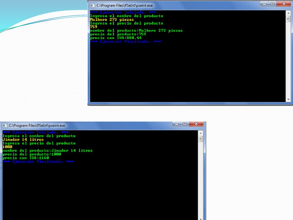Screen dimensions: 293x220
Task: Click '*** Ejecucion Iniciada. ***' in upper console
Action: pos(123,12)
